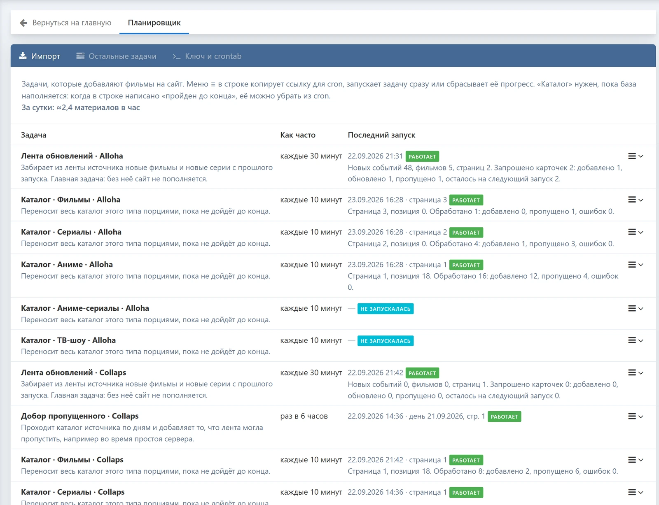The height and width of the screenshot is (505, 659).
Task: Click task title Лента обновлений · Alloha
Action: tap(72, 156)
